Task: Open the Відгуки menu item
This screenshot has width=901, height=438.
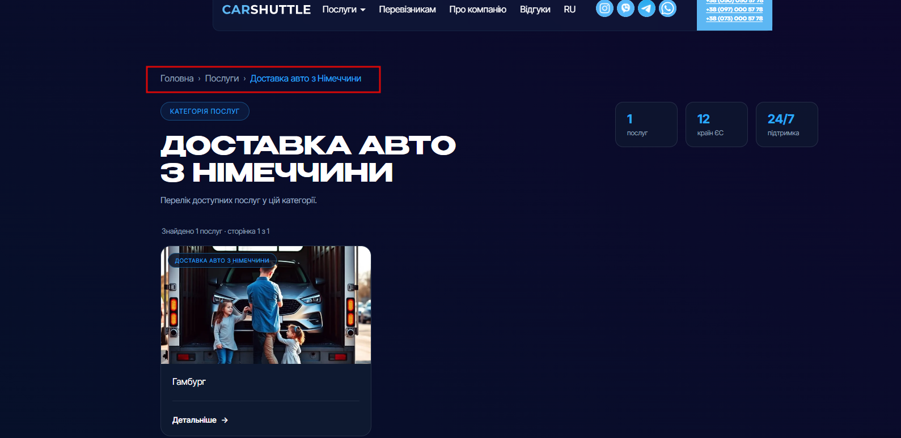Action: (x=535, y=10)
